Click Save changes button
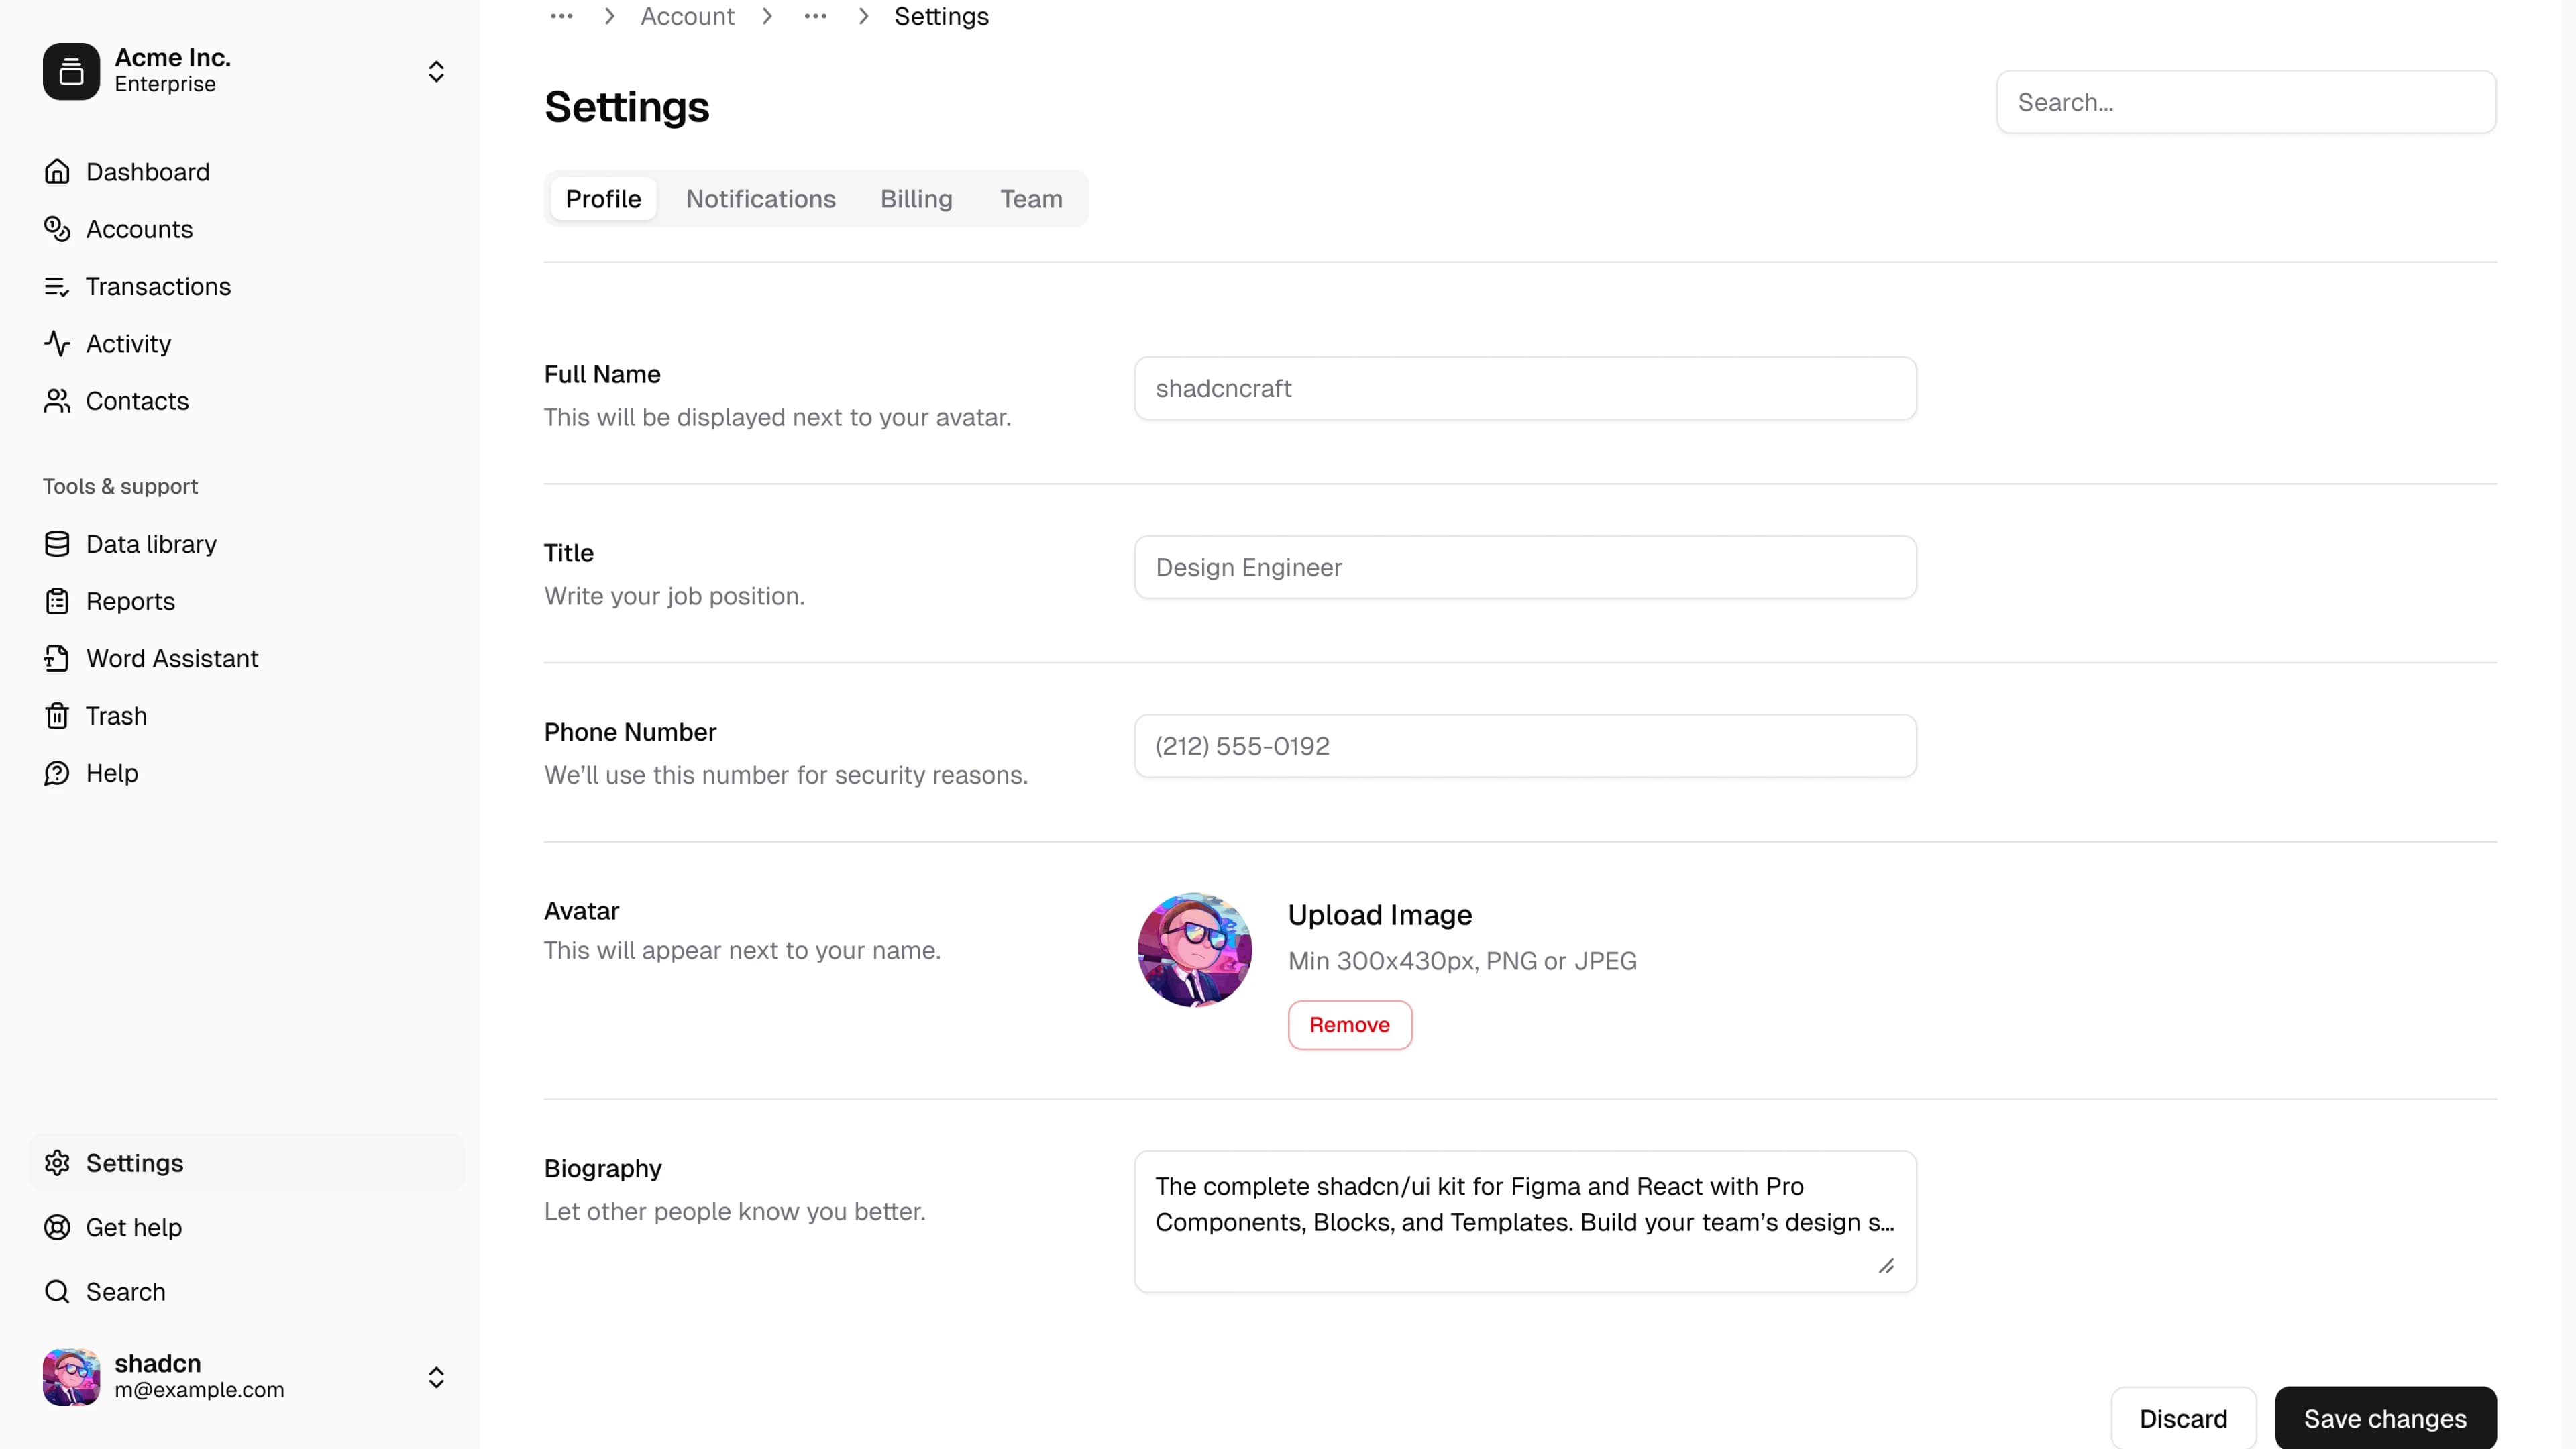 (x=2385, y=1417)
